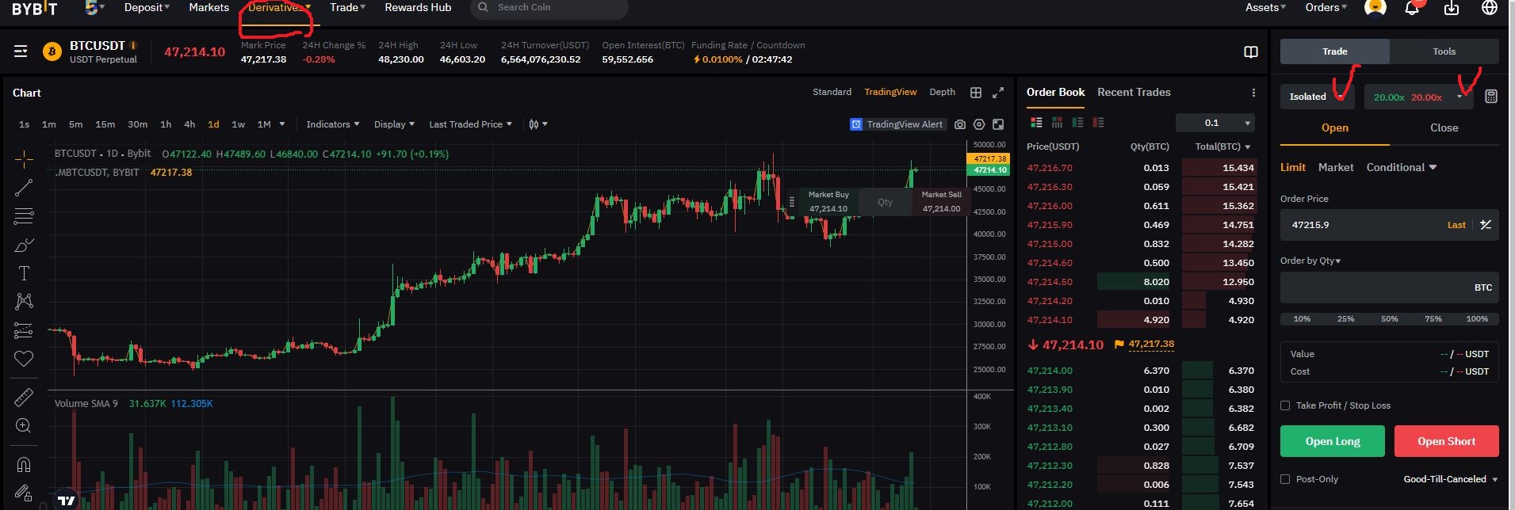1515x510 pixels.
Task: Expand more timeframes arrow after 1M
Action: click(x=282, y=124)
